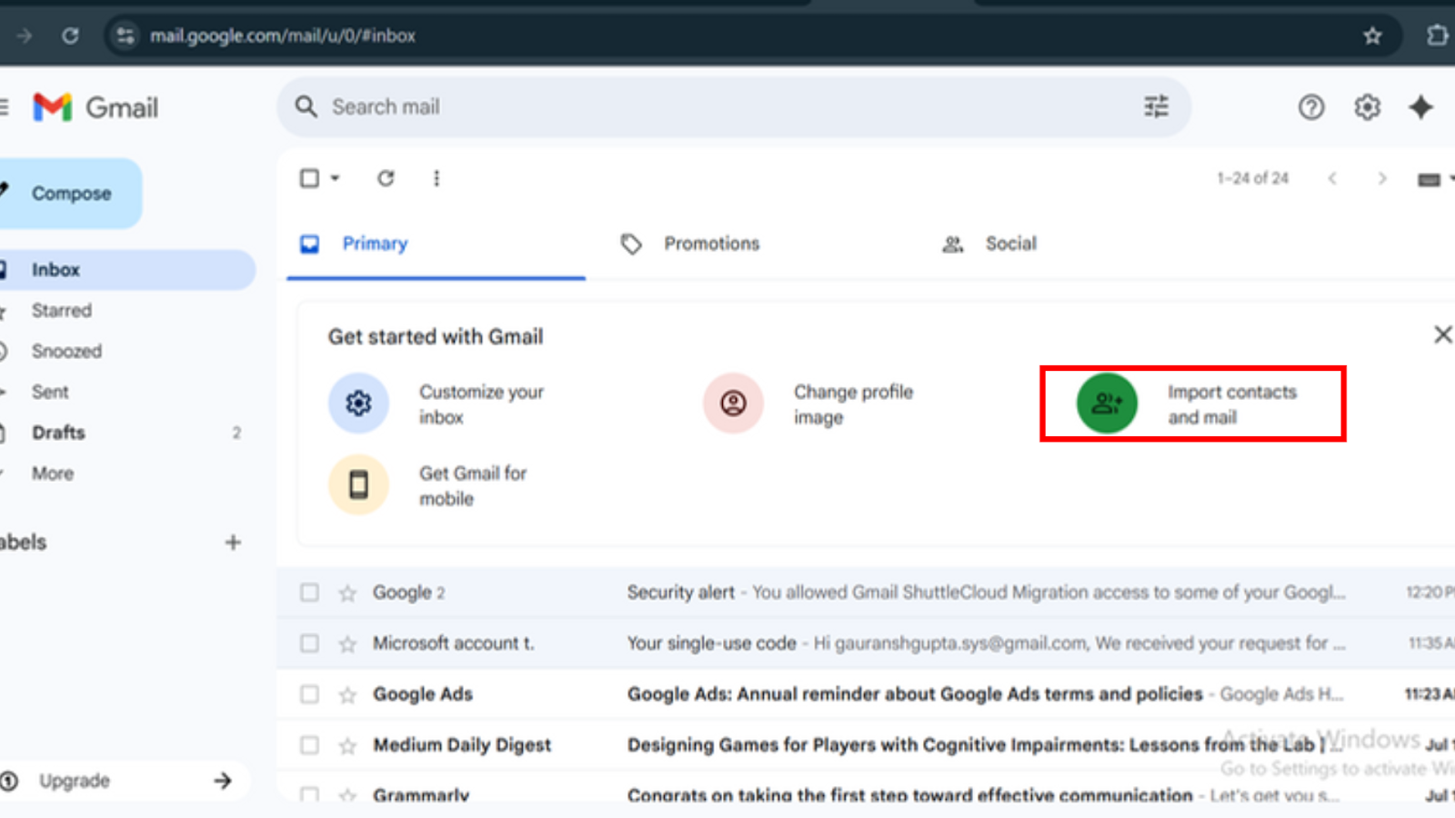Open Get Gmail for mobile link
Viewport: 1455px width, 818px height.
[x=473, y=486]
